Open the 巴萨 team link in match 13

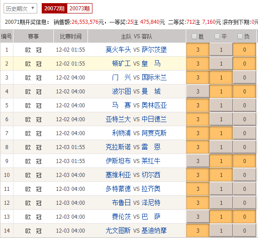pos(151,216)
